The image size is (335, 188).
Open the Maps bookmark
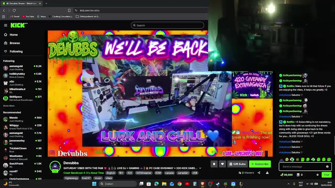click(x=41, y=16)
